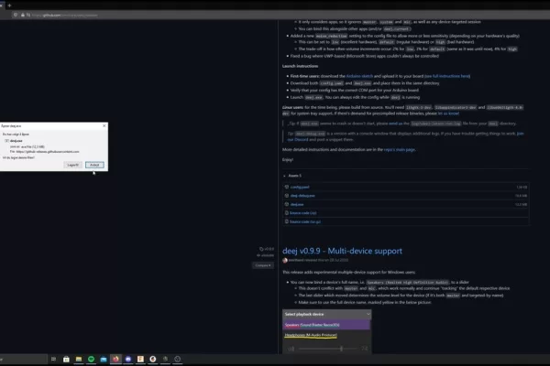Image resolution: width=550 pixels, height=366 pixels.
Task: Click the Windows taskbar search box
Action: (x=24, y=359)
